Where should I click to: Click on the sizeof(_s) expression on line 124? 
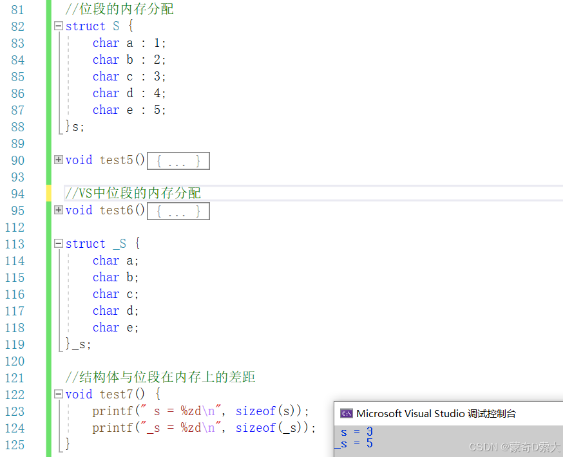272,428
